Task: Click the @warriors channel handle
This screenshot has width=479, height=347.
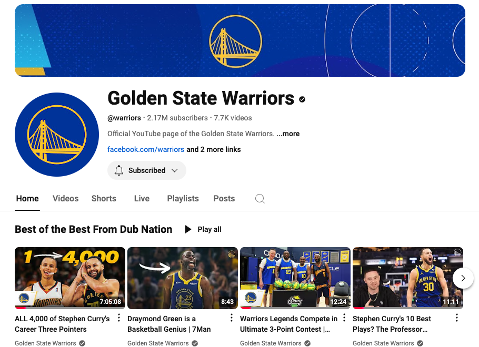Action: [x=124, y=118]
